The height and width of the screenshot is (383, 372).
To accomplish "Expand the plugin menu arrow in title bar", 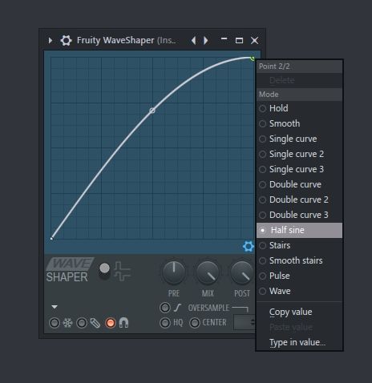I will (51, 41).
